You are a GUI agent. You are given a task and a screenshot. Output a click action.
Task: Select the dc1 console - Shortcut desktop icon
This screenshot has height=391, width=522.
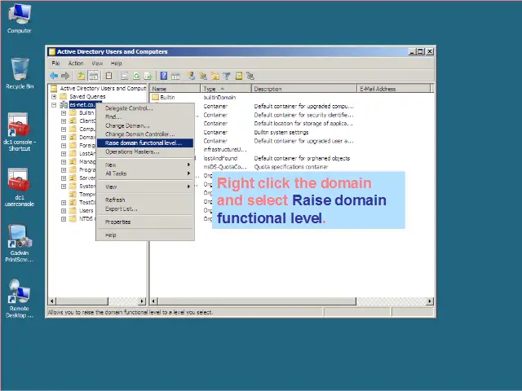[20, 132]
